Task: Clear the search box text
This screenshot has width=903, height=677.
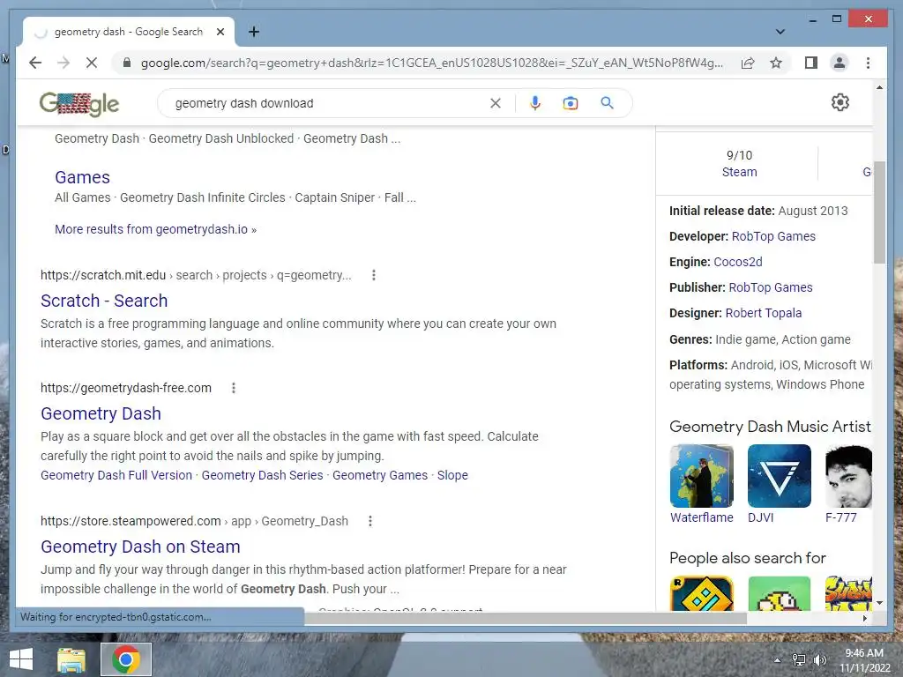Action: tap(496, 103)
